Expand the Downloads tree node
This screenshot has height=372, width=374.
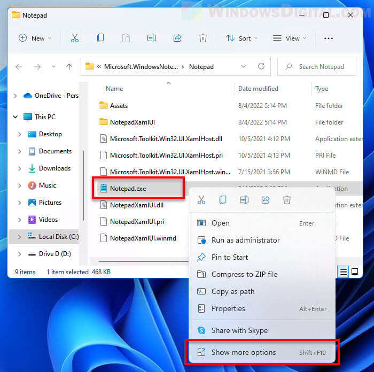(x=20, y=168)
